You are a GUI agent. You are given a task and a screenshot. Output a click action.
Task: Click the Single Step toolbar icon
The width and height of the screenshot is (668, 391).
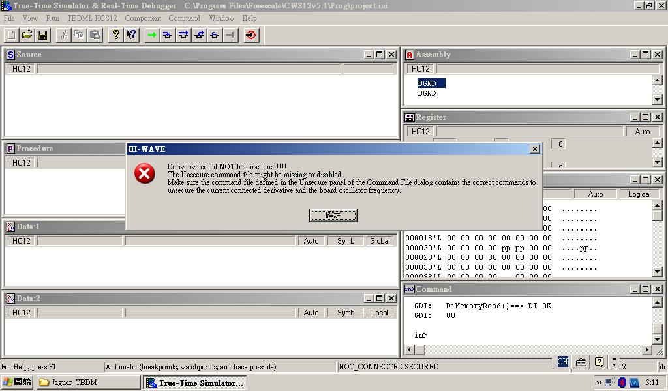168,35
